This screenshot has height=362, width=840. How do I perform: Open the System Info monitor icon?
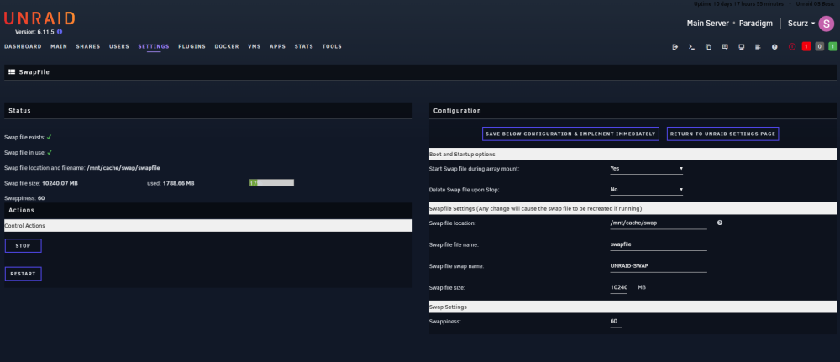742,47
